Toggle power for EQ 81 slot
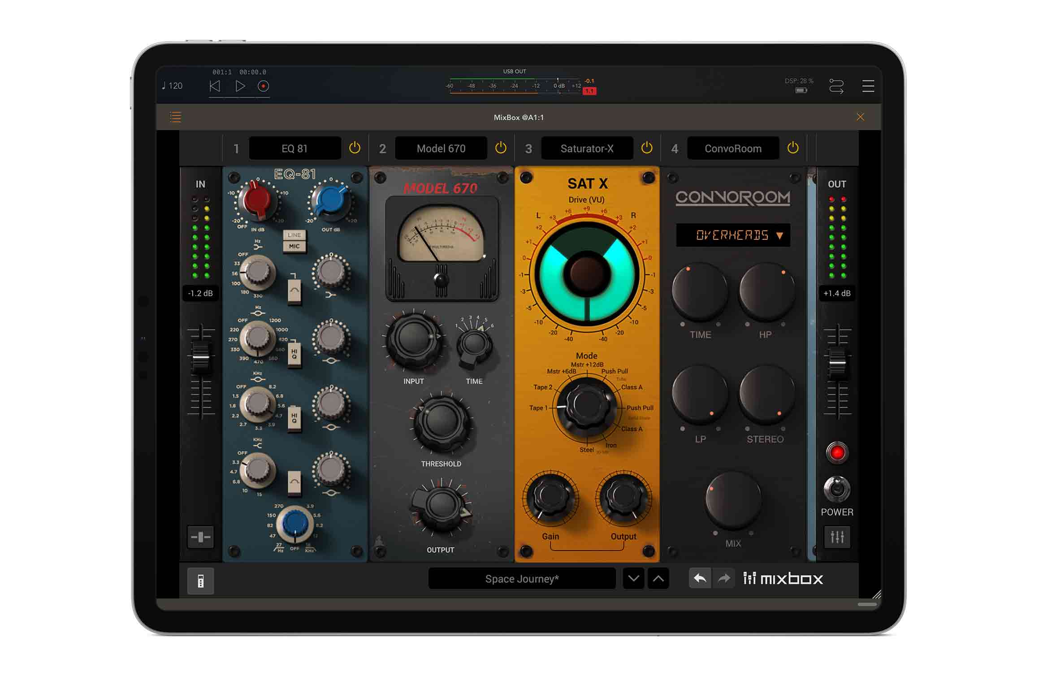 click(x=355, y=148)
